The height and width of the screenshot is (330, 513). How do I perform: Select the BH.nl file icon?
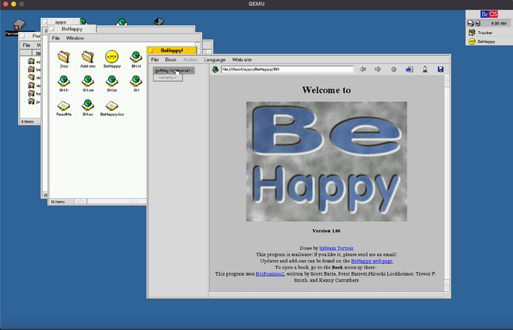[136, 57]
